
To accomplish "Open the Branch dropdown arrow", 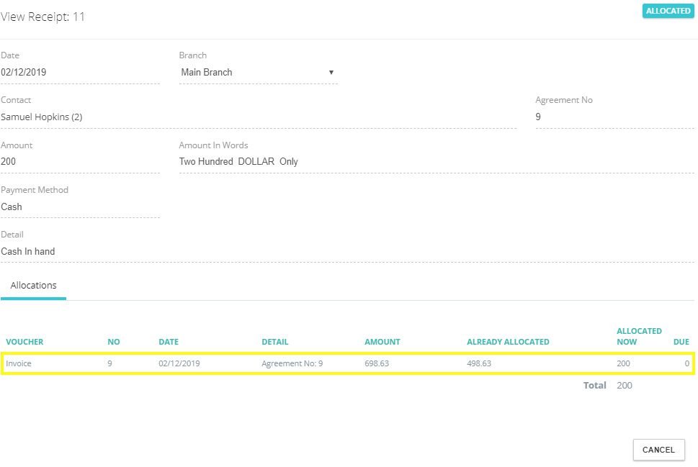I will 331,72.
